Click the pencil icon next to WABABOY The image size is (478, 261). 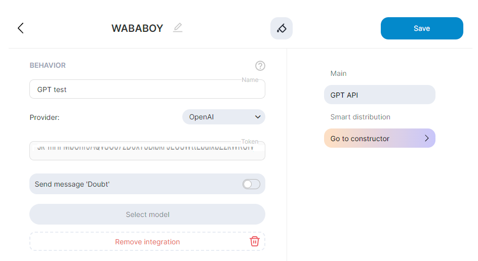tap(177, 28)
